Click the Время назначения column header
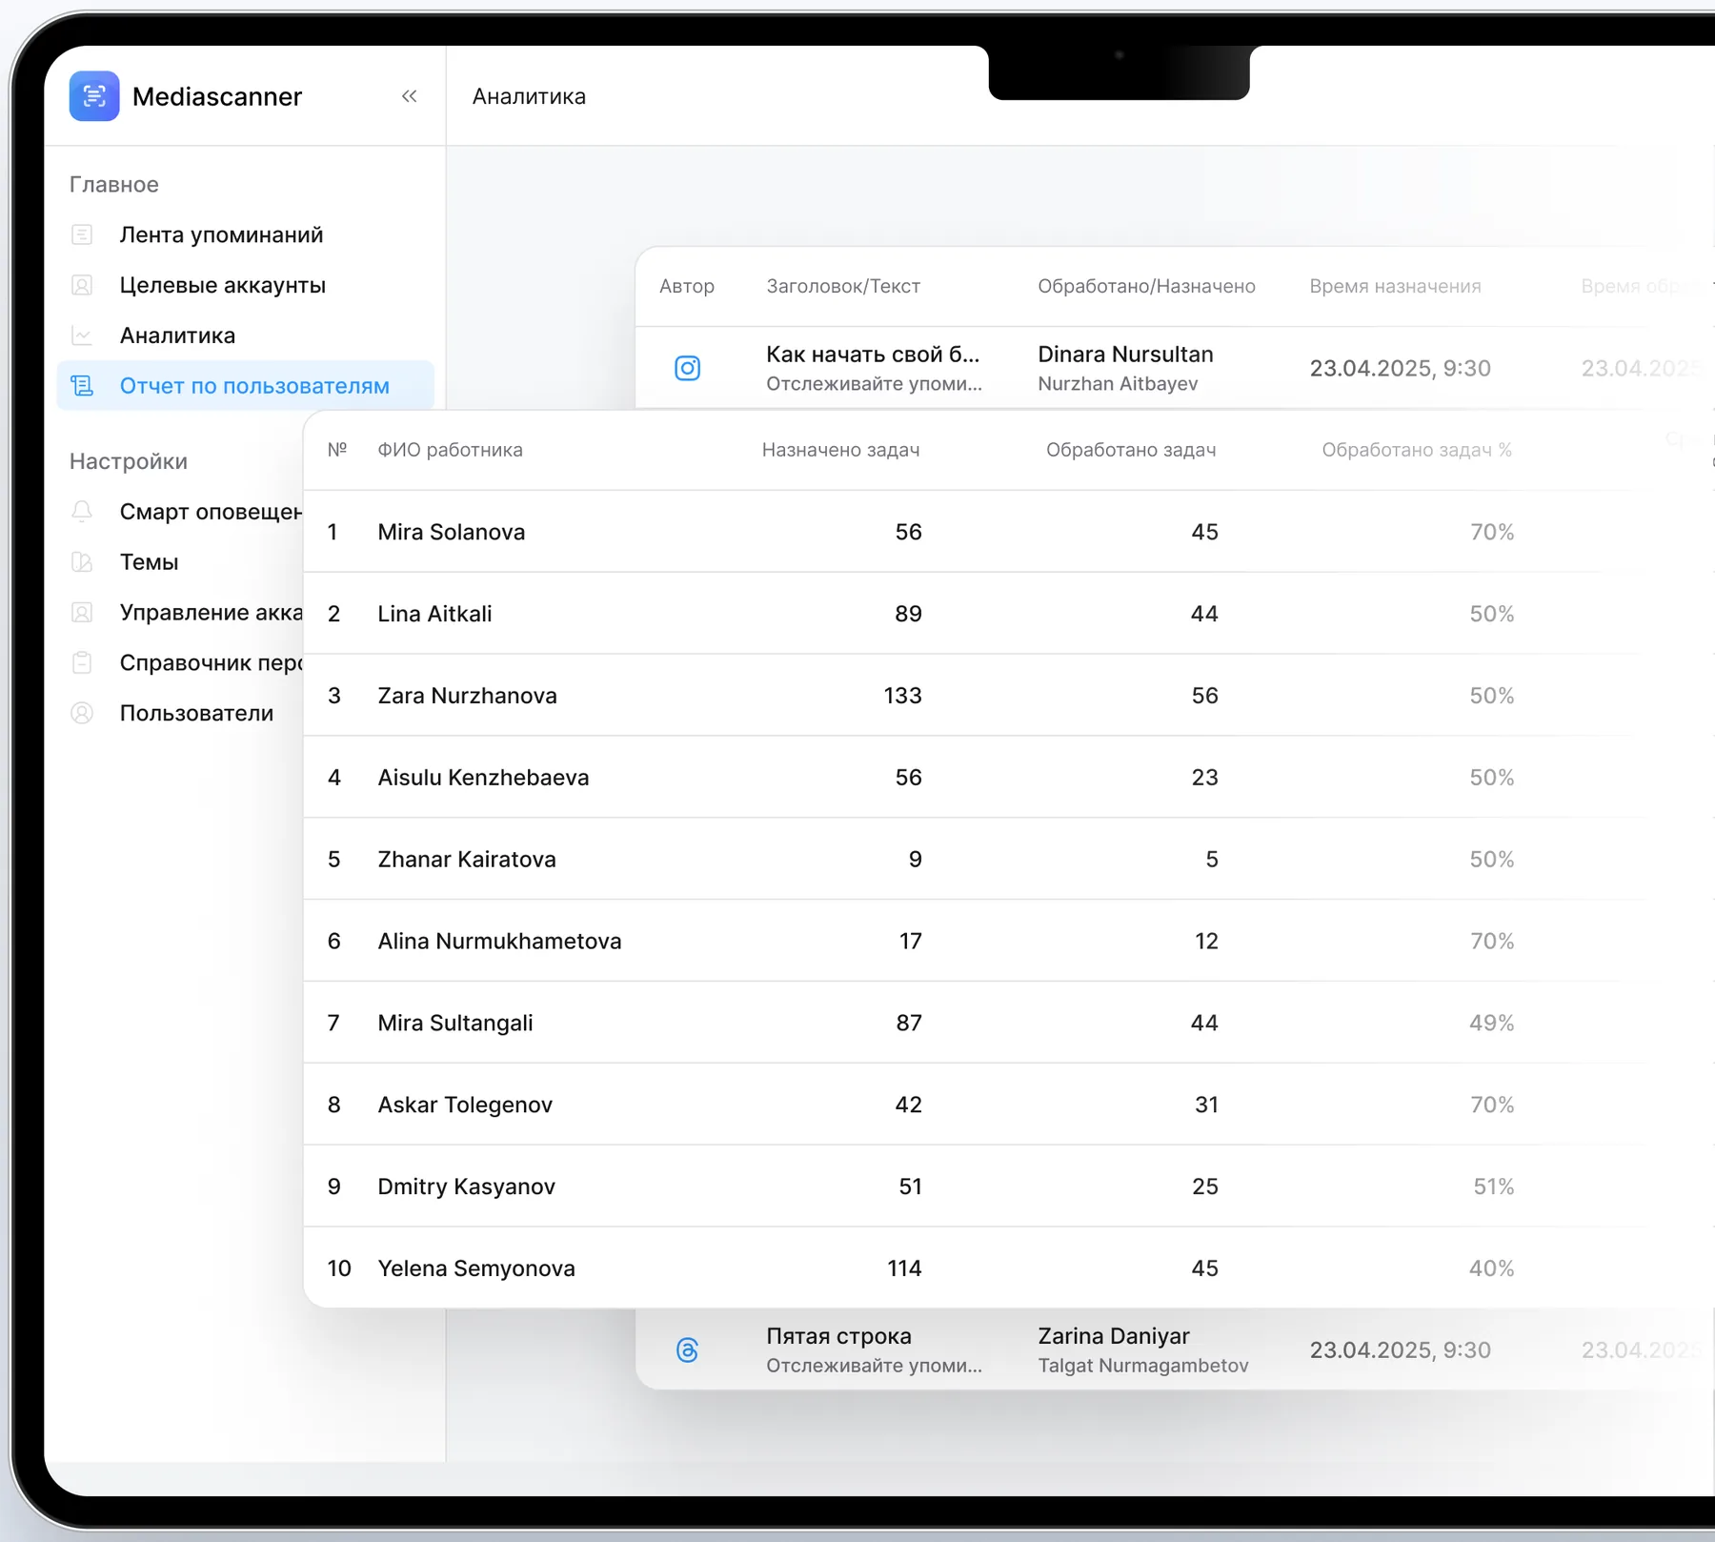The image size is (1715, 1542). [1395, 286]
